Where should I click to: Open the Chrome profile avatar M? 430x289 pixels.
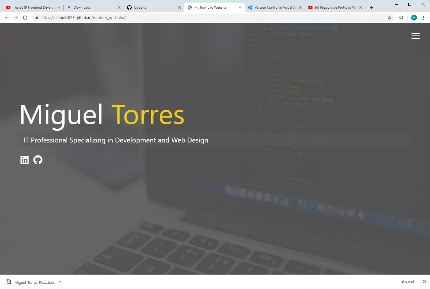(414, 17)
